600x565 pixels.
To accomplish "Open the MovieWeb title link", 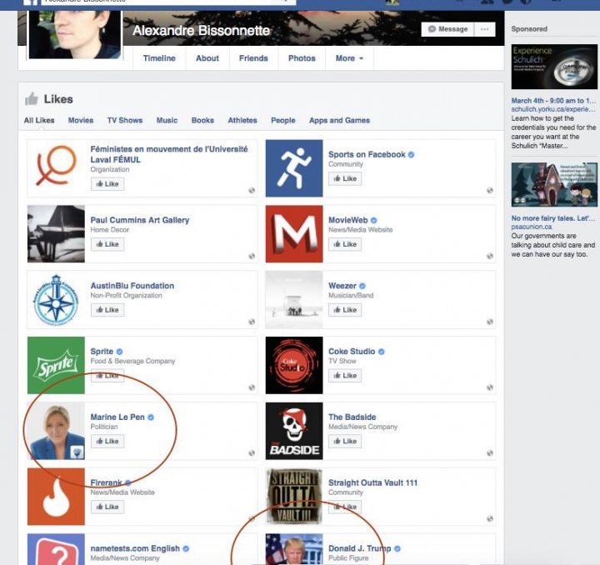I will pyautogui.click(x=347, y=220).
